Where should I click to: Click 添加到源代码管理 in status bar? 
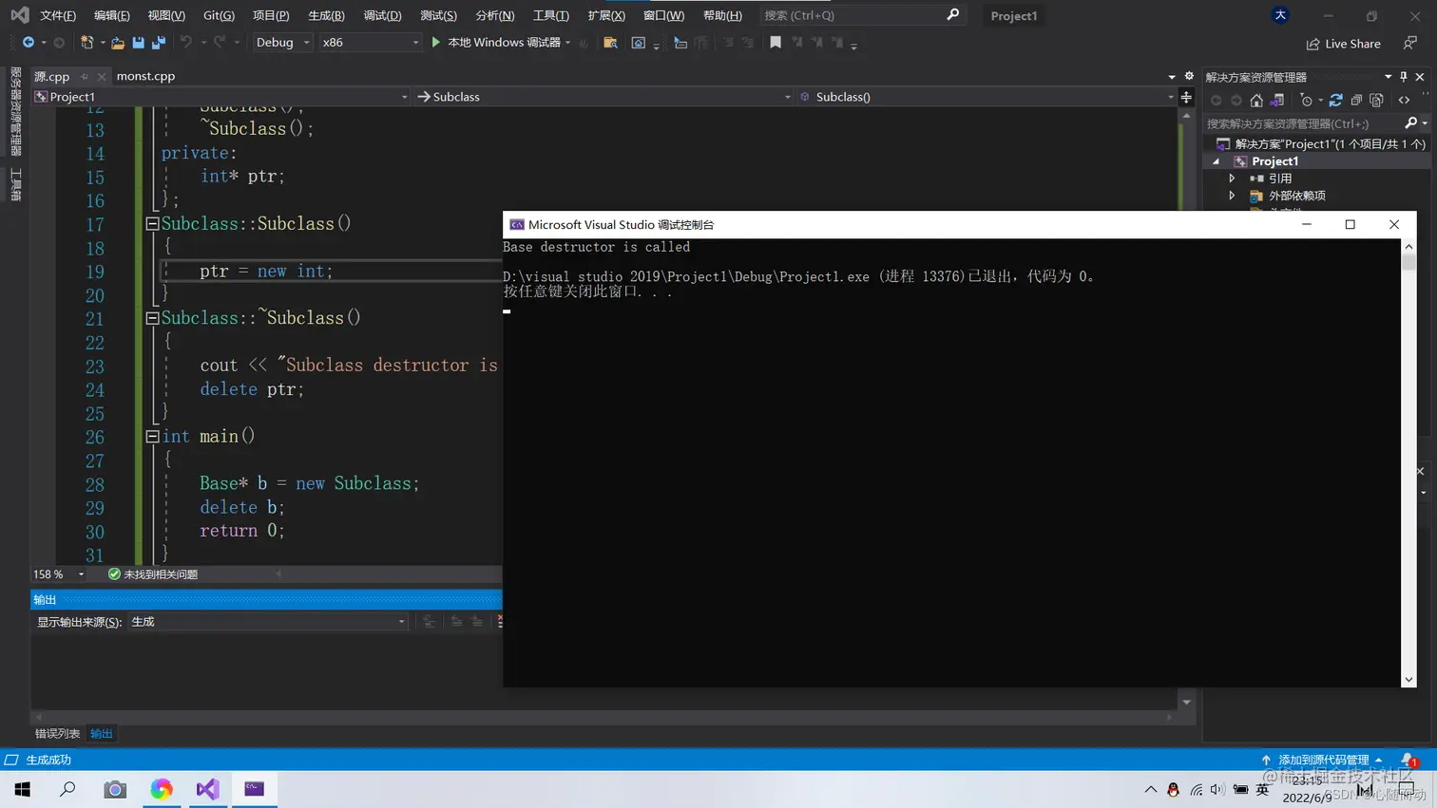1322,760
